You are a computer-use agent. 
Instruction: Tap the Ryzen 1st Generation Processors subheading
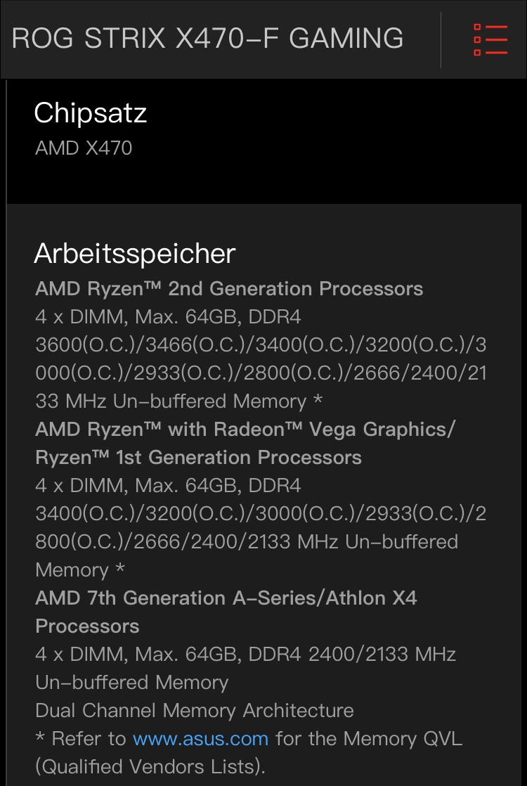pos(198,458)
